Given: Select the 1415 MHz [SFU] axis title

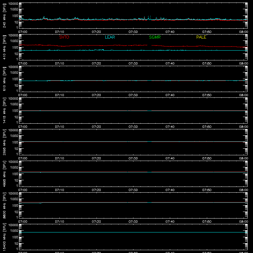Looking at the screenshot, I should (4, 111).
